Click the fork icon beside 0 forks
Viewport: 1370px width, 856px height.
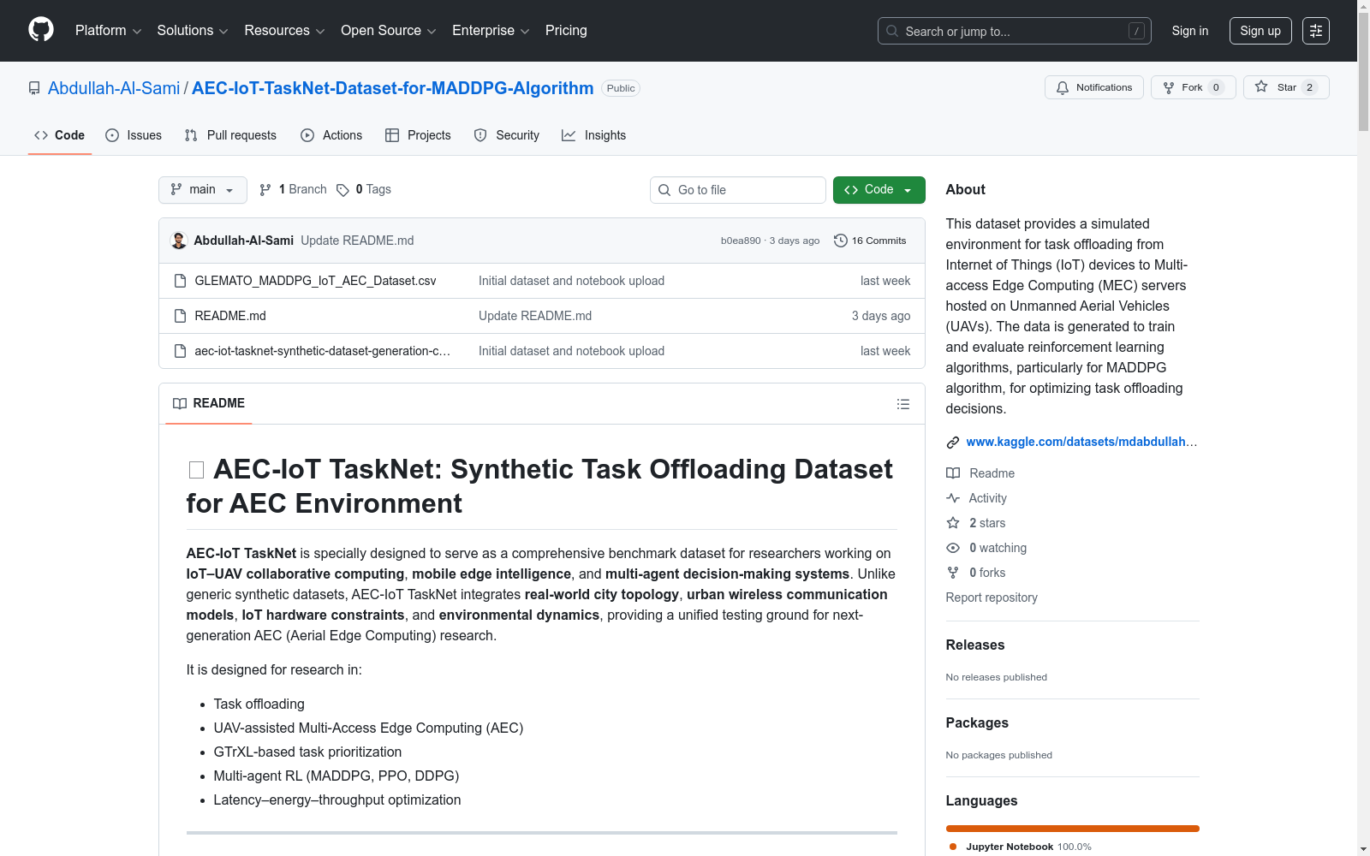click(953, 573)
